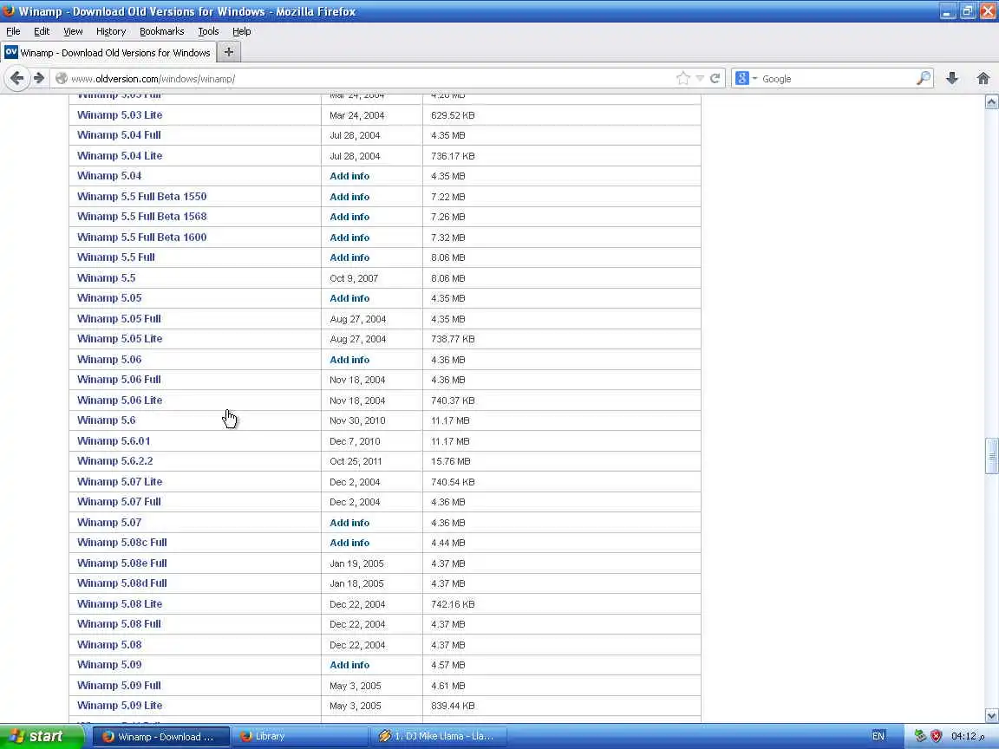The height and width of the screenshot is (749, 999).
Task: Click the scrollbar down arrow
Action: pos(991,715)
